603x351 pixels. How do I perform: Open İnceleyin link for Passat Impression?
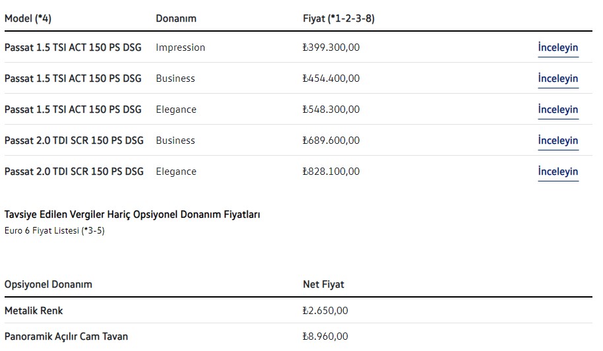[557, 48]
